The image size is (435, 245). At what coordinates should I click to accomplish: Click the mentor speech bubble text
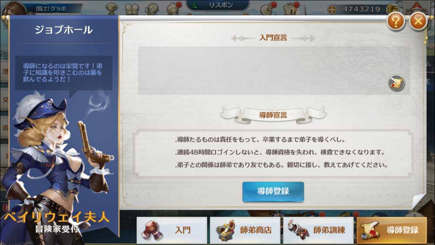tap(63, 73)
